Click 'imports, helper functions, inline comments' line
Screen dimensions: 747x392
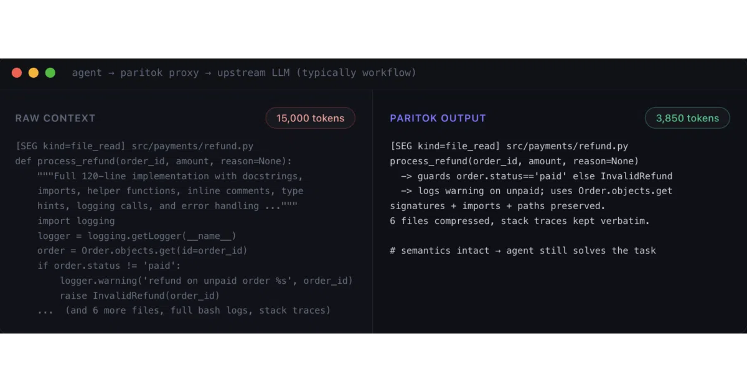click(x=170, y=191)
